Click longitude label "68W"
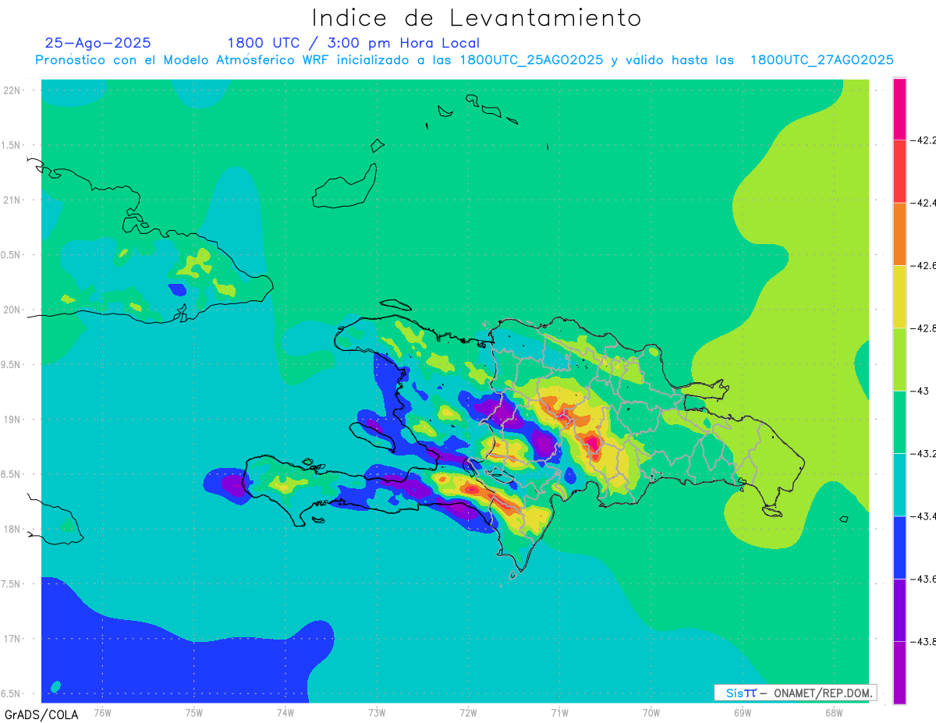The image size is (936, 723). (834, 712)
